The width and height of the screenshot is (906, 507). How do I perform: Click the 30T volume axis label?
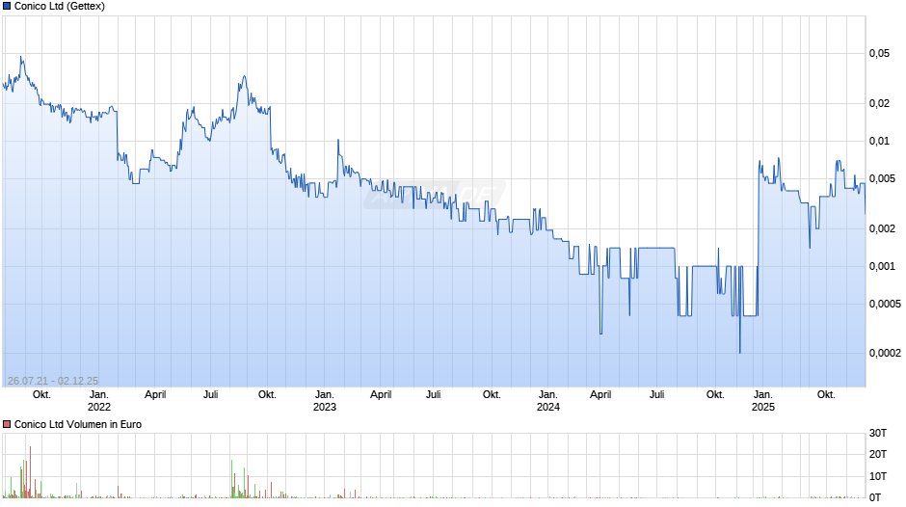pyautogui.click(x=878, y=433)
